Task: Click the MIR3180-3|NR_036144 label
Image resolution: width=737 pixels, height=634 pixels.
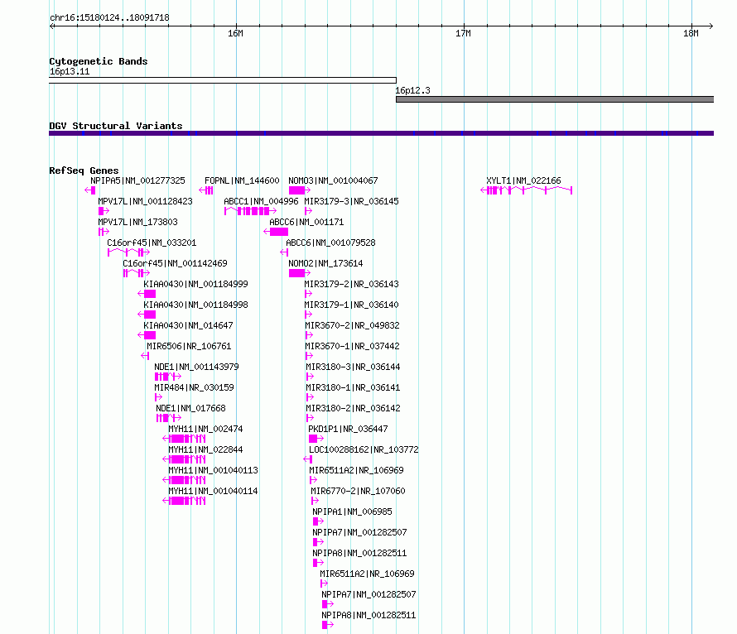Action: point(353,367)
